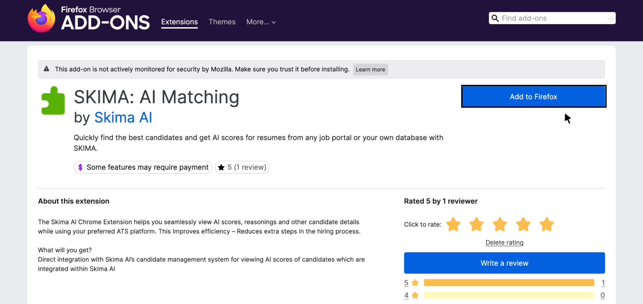Click Learn more in the security notice
Screen dimensions: 643x304
tap(370, 69)
